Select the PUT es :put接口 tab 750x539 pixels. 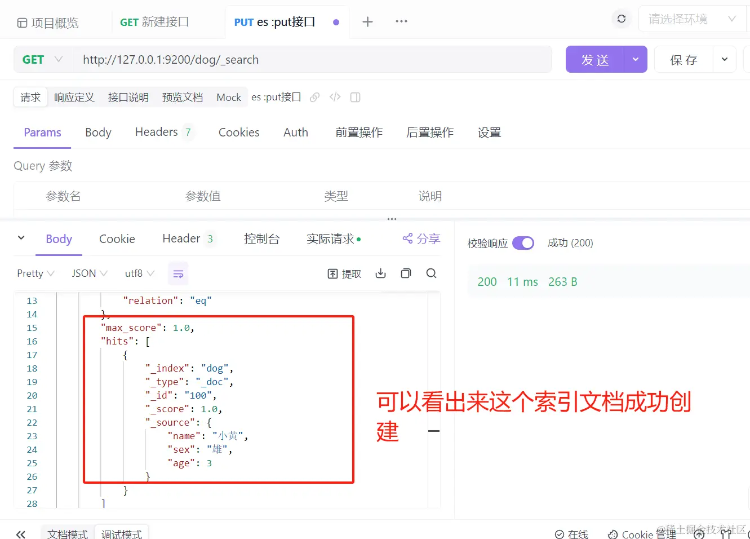tap(274, 22)
